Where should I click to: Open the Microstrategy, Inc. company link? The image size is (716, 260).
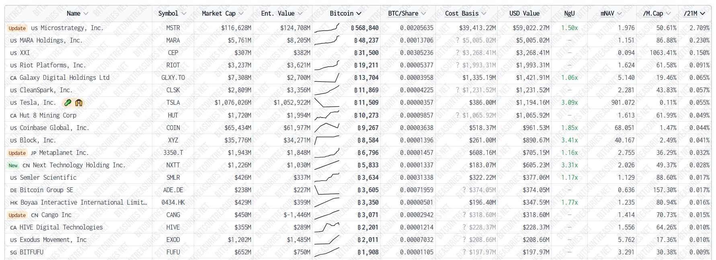click(72, 28)
